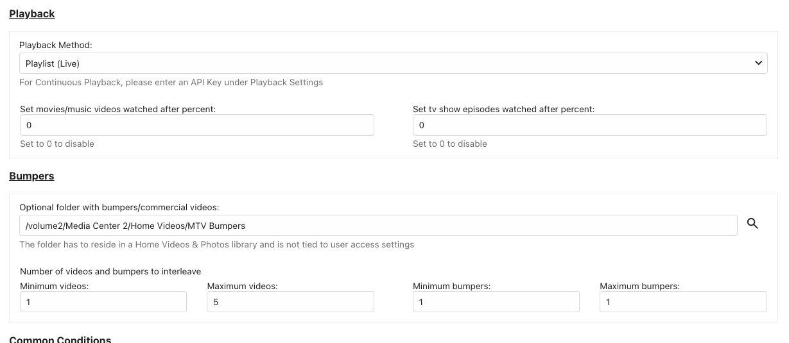Viewport: 789px width, 343px height.
Task: Click the "Maximum bumpers:" label
Action: tap(639, 286)
